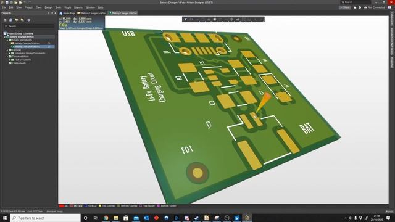The image size is (395, 222).
Task: Open the Edit menu
Action: pyautogui.click(x=11, y=7)
